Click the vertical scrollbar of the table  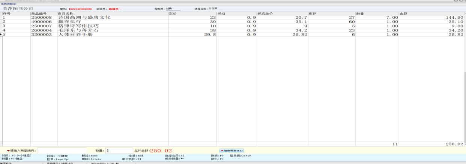tap(465, 79)
